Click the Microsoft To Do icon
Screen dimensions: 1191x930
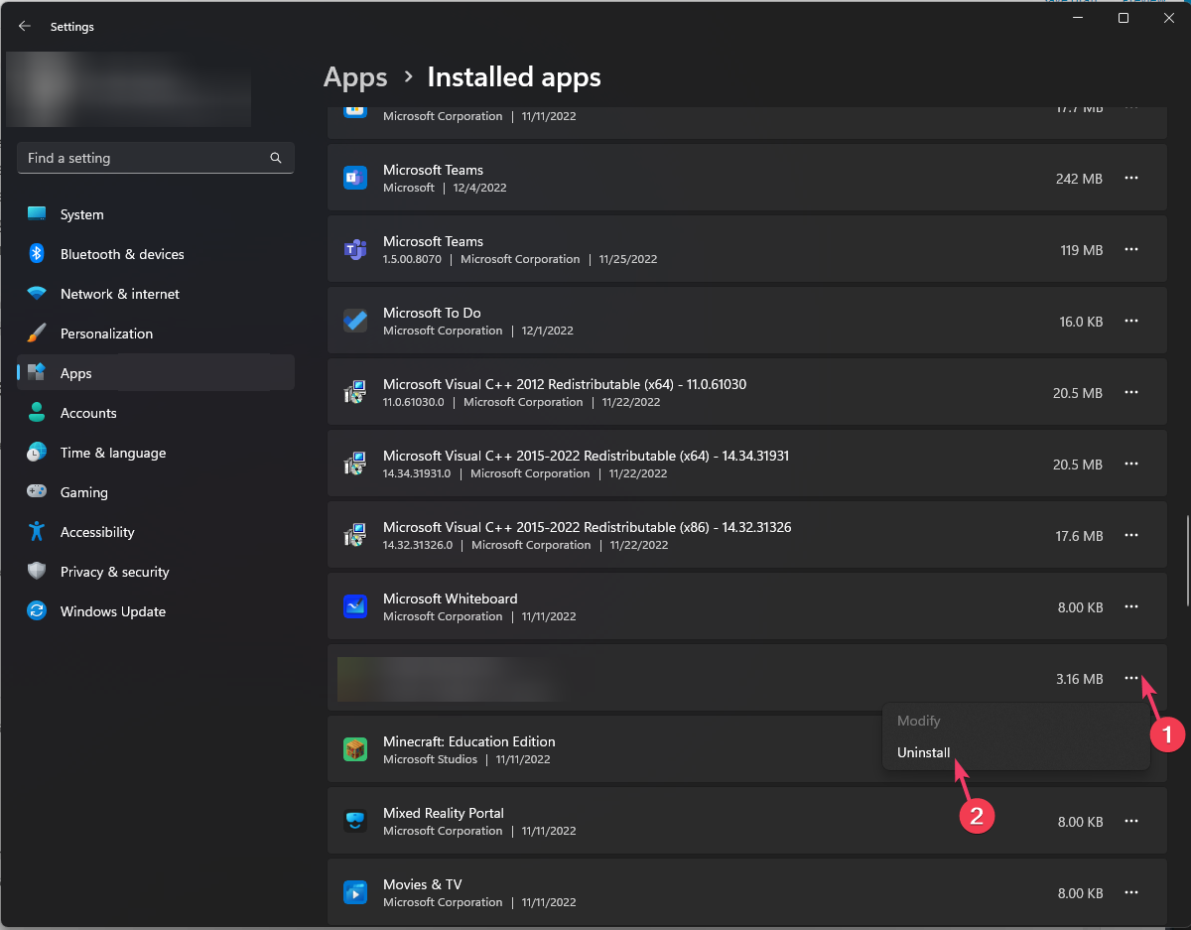tap(355, 321)
